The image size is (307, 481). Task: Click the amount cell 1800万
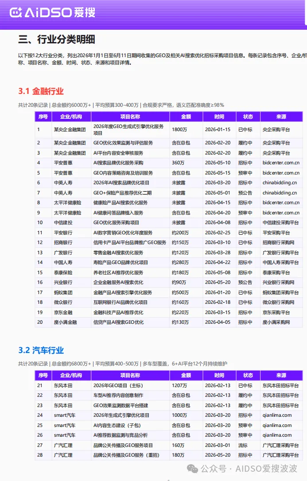coord(179,129)
